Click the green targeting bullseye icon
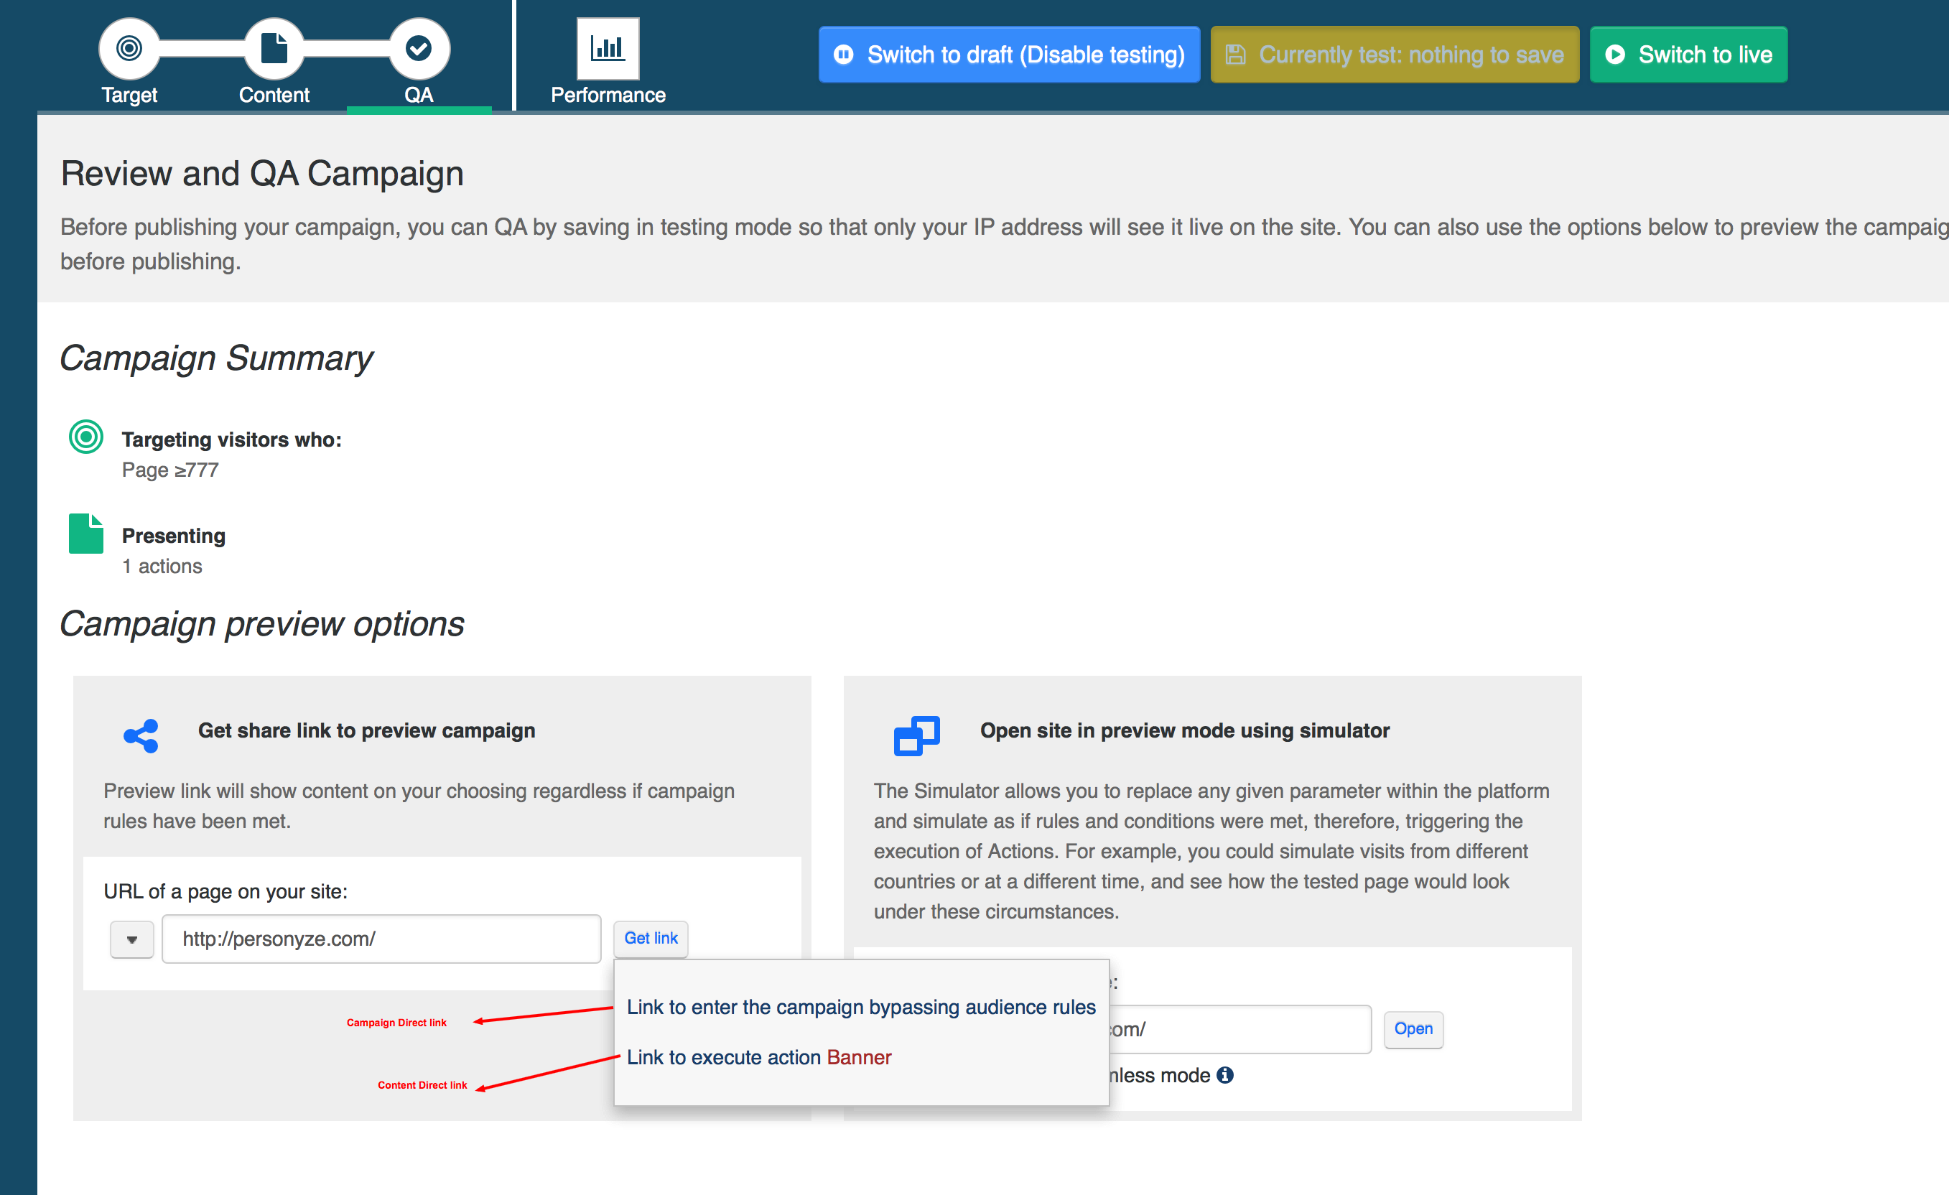 86,437
